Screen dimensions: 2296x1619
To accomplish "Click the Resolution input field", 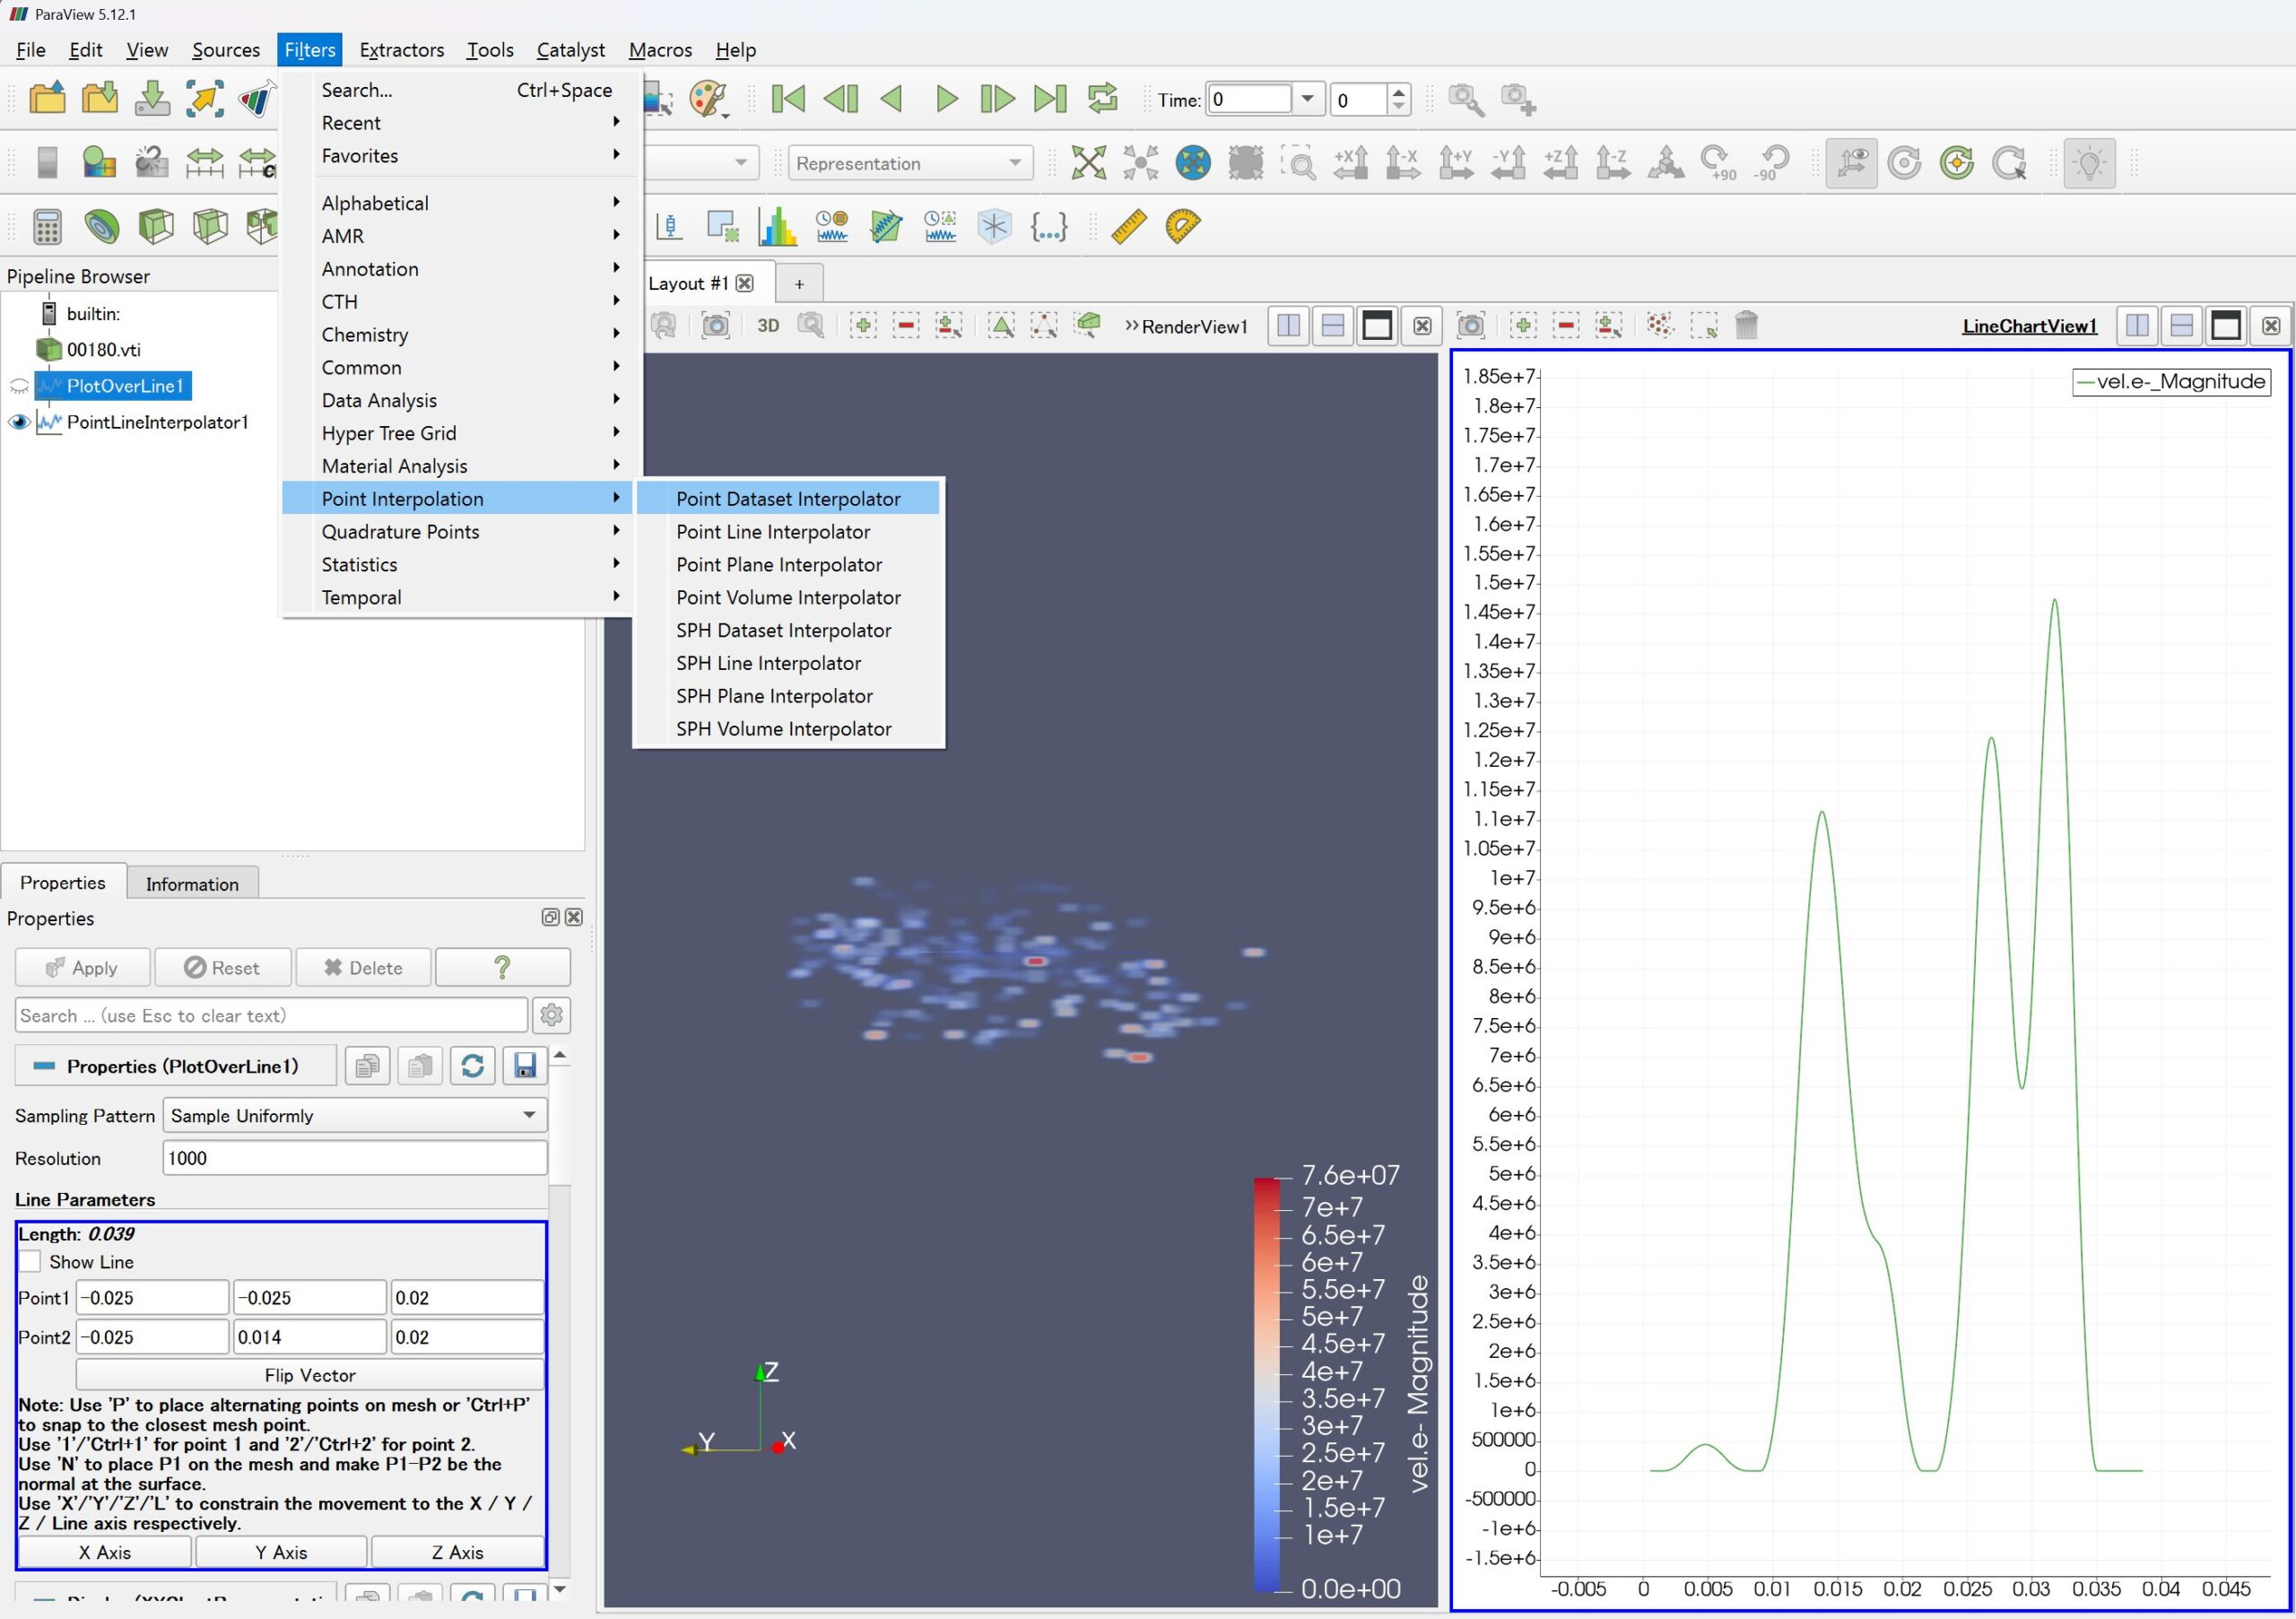I will point(354,1158).
